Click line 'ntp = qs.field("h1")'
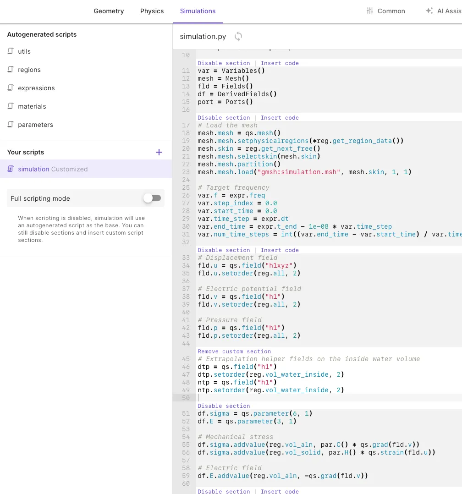Image resolution: width=462 pixels, height=494 pixels. [237, 382]
